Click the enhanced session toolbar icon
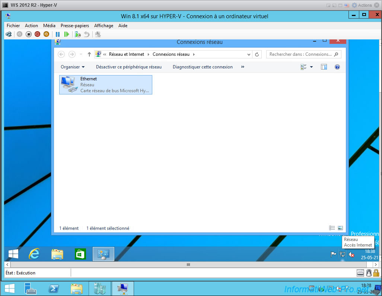Screen dimensions: 382x296 [x=98, y=34]
